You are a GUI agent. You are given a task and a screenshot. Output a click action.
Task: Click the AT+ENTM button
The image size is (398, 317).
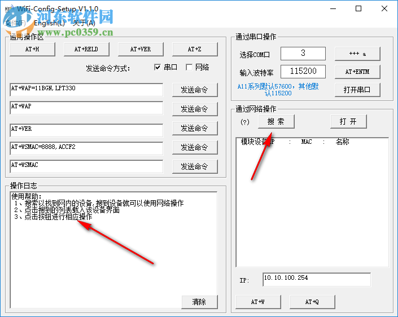point(357,72)
